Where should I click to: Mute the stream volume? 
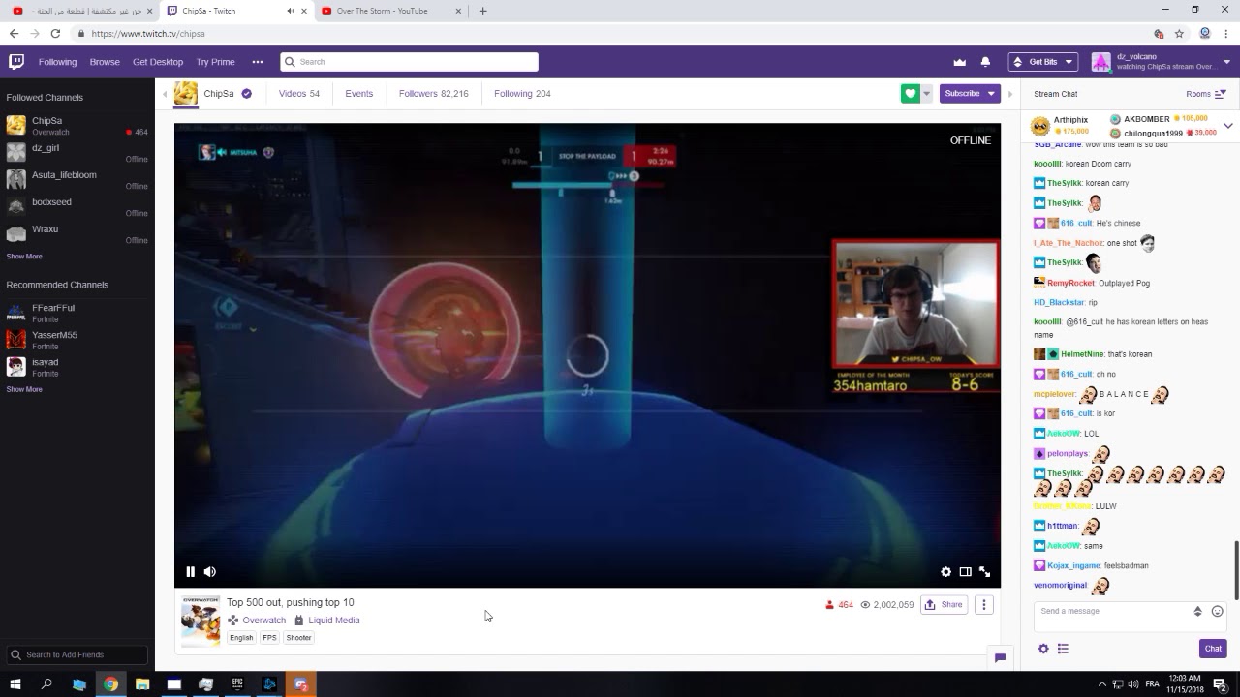coord(210,572)
